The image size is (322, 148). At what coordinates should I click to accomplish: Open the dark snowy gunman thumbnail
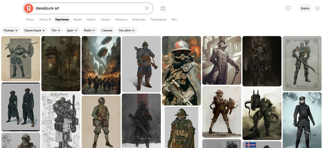141,121
